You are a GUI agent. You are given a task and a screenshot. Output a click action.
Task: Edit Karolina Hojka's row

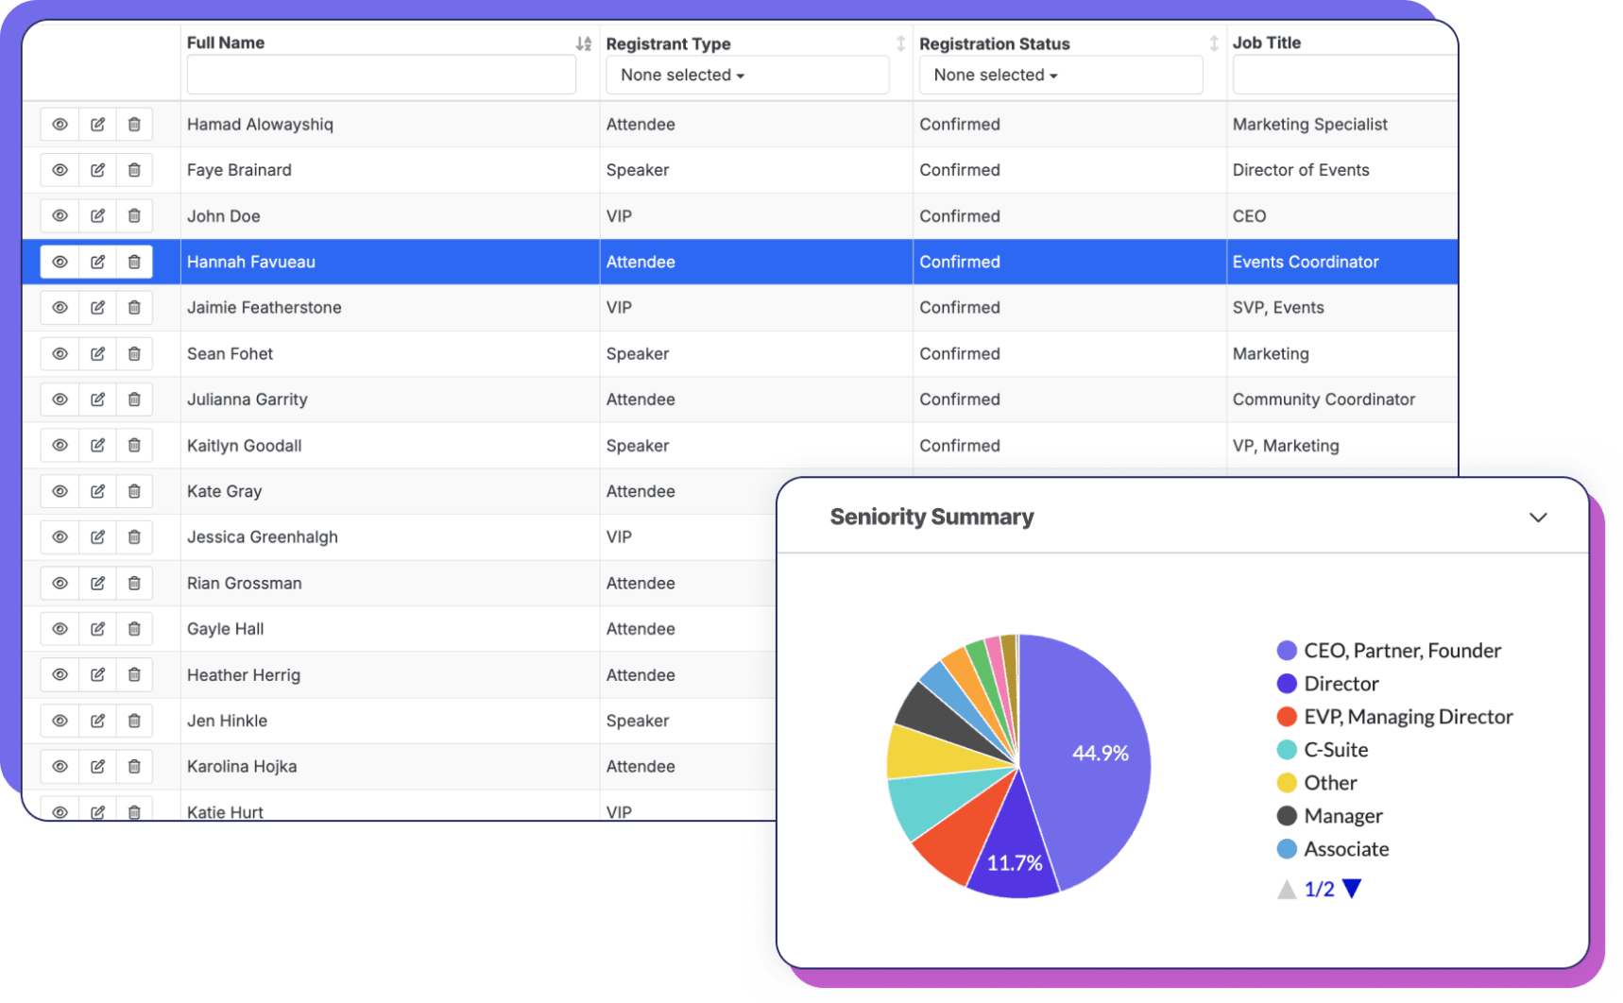pyautogui.click(x=96, y=766)
